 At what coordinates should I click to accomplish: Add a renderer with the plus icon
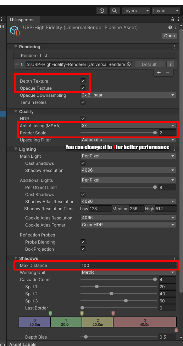[159, 73]
